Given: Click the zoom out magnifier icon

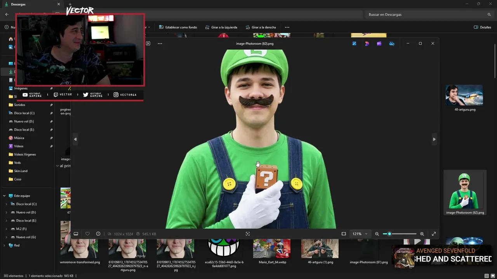Looking at the screenshot, I should [x=377, y=234].
